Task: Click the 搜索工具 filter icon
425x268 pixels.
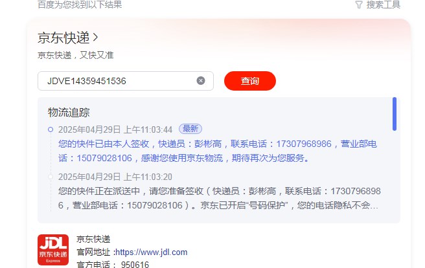Action: tap(359, 5)
